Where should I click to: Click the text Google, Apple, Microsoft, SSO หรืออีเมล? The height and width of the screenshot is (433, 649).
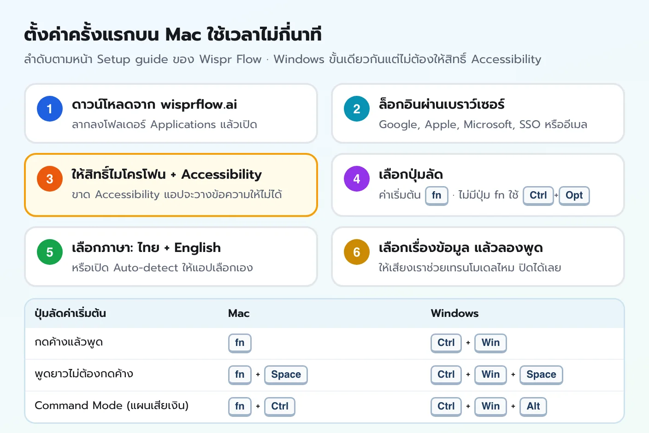coord(483,124)
